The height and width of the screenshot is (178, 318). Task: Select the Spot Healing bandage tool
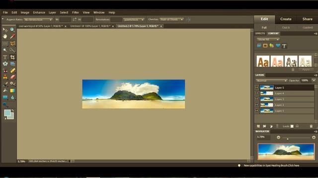[12, 70]
